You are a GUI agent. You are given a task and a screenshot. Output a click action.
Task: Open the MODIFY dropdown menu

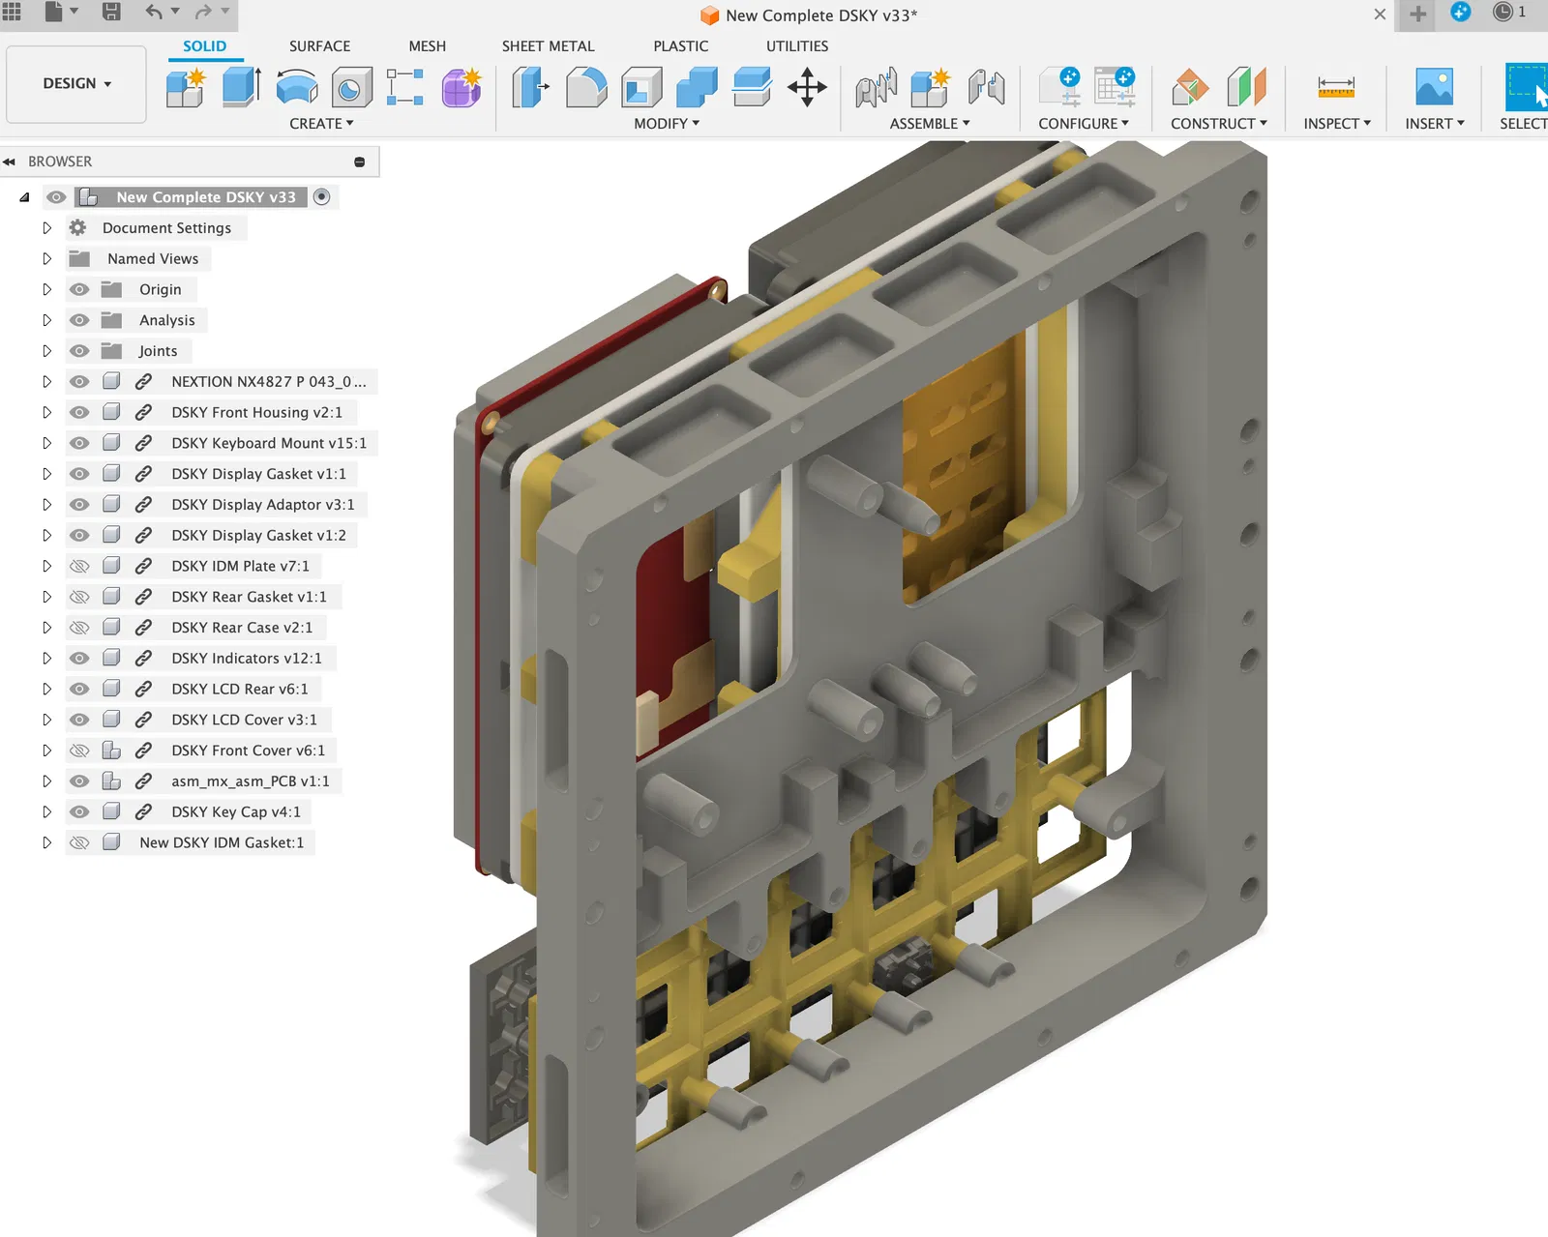click(667, 124)
